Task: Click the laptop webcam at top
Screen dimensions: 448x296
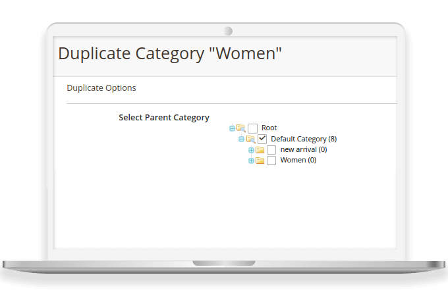Action: (228, 31)
